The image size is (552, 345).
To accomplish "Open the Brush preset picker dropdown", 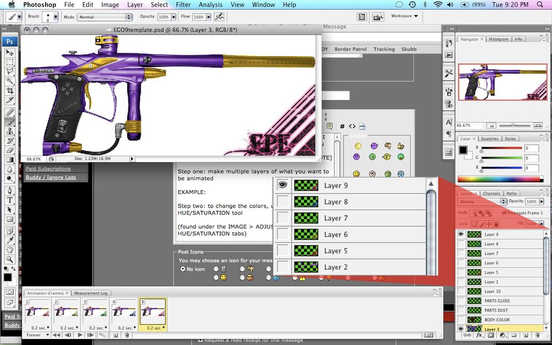I will pos(56,17).
